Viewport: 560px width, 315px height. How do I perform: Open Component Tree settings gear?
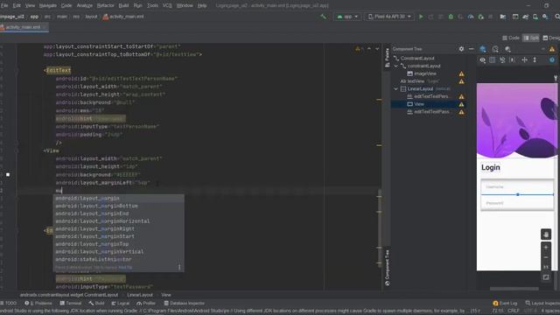[461, 49]
